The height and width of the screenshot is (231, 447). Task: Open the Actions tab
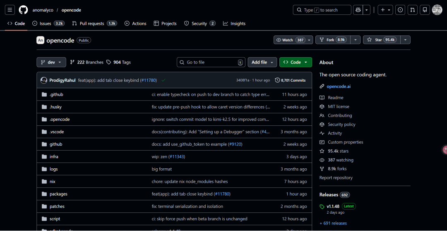click(135, 24)
